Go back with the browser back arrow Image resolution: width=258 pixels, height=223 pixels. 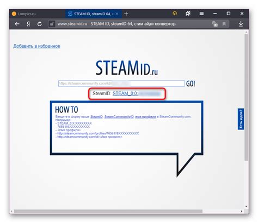coord(17,24)
